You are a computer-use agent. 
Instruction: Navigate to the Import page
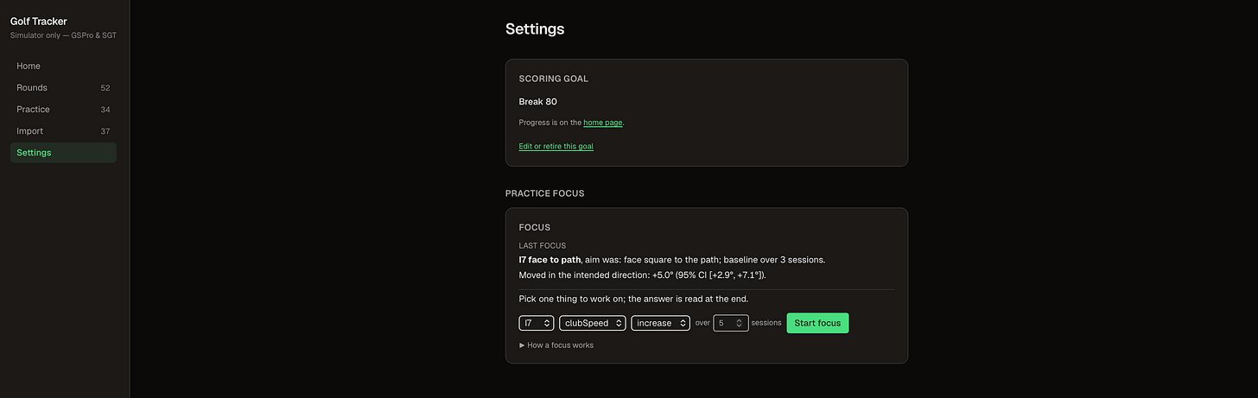[x=63, y=131]
